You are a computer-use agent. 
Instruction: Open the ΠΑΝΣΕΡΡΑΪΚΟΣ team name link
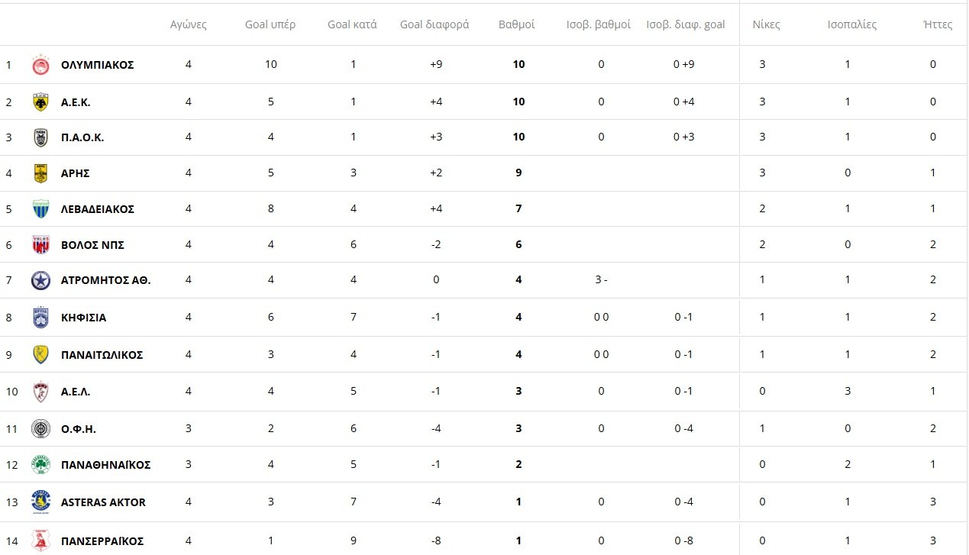point(102,541)
